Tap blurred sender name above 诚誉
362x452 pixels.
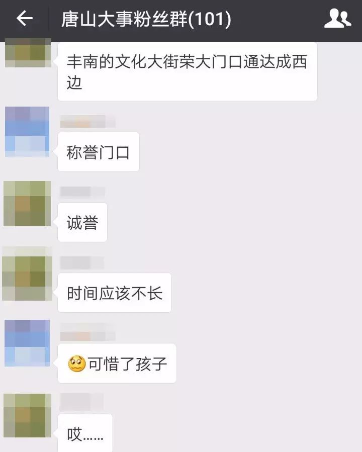82,192
